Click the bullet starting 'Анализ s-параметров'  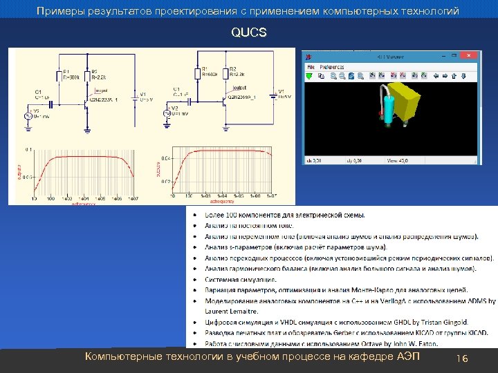296,247
